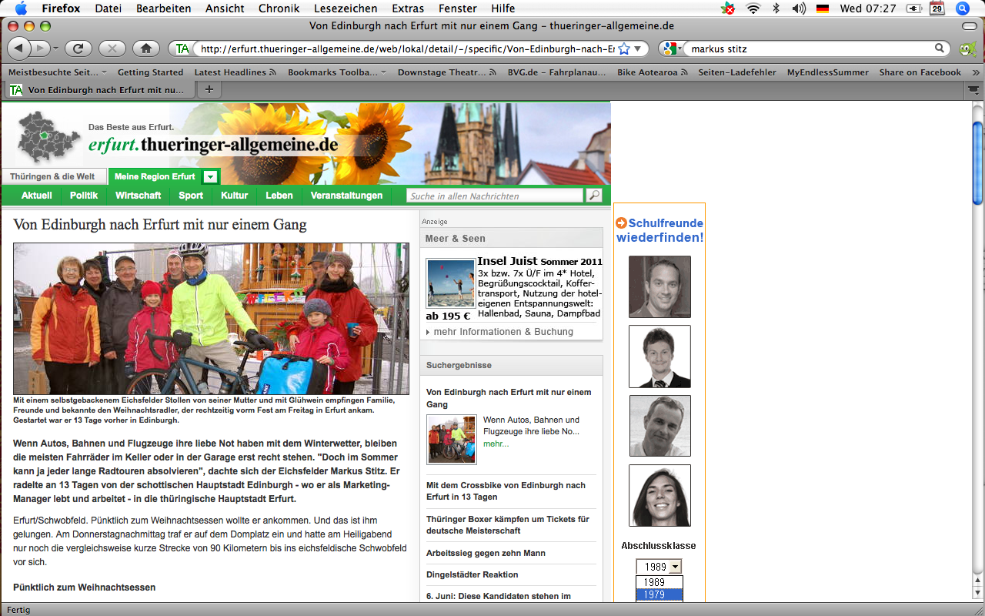Open the Extras menu

[408, 8]
